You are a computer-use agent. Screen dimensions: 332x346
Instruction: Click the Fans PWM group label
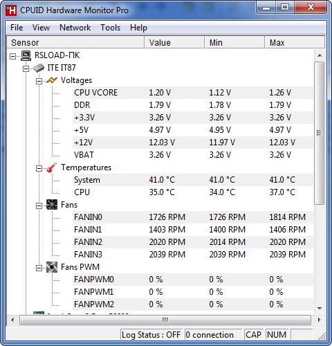[80, 267]
